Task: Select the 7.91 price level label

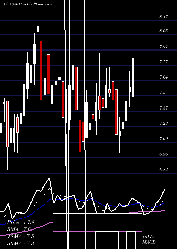Action: click(x=164, y=47)
